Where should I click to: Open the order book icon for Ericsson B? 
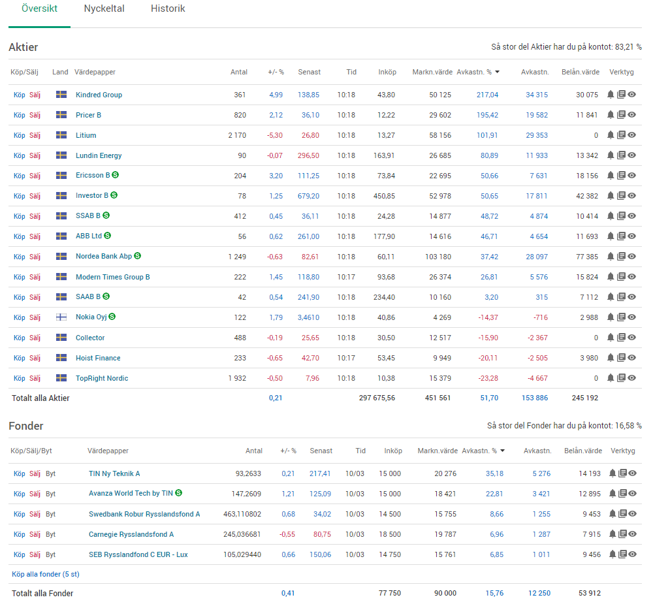click(621, 175)
